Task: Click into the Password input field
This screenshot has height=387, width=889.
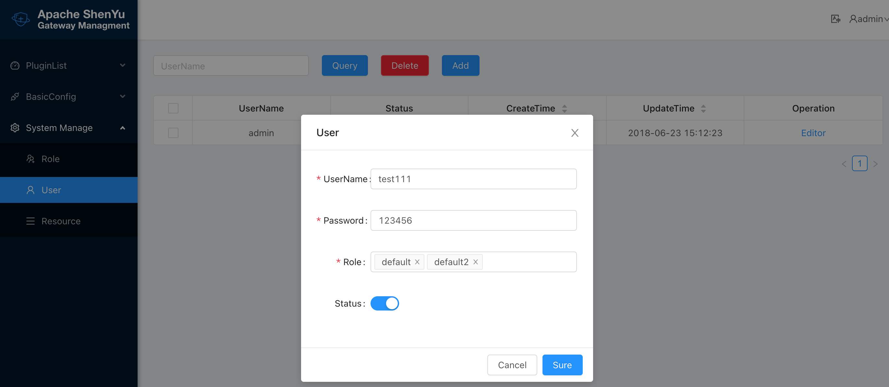Action: pos(473,220)
